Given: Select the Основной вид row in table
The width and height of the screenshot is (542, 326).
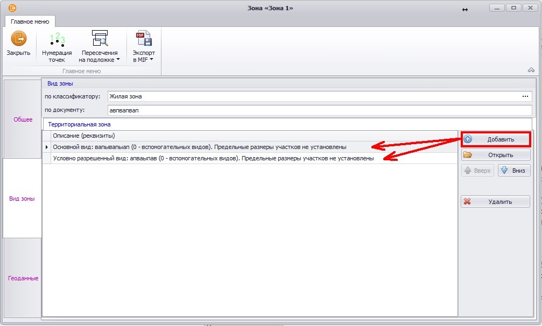Looking at the screenshot, I should tap(199, 147).
